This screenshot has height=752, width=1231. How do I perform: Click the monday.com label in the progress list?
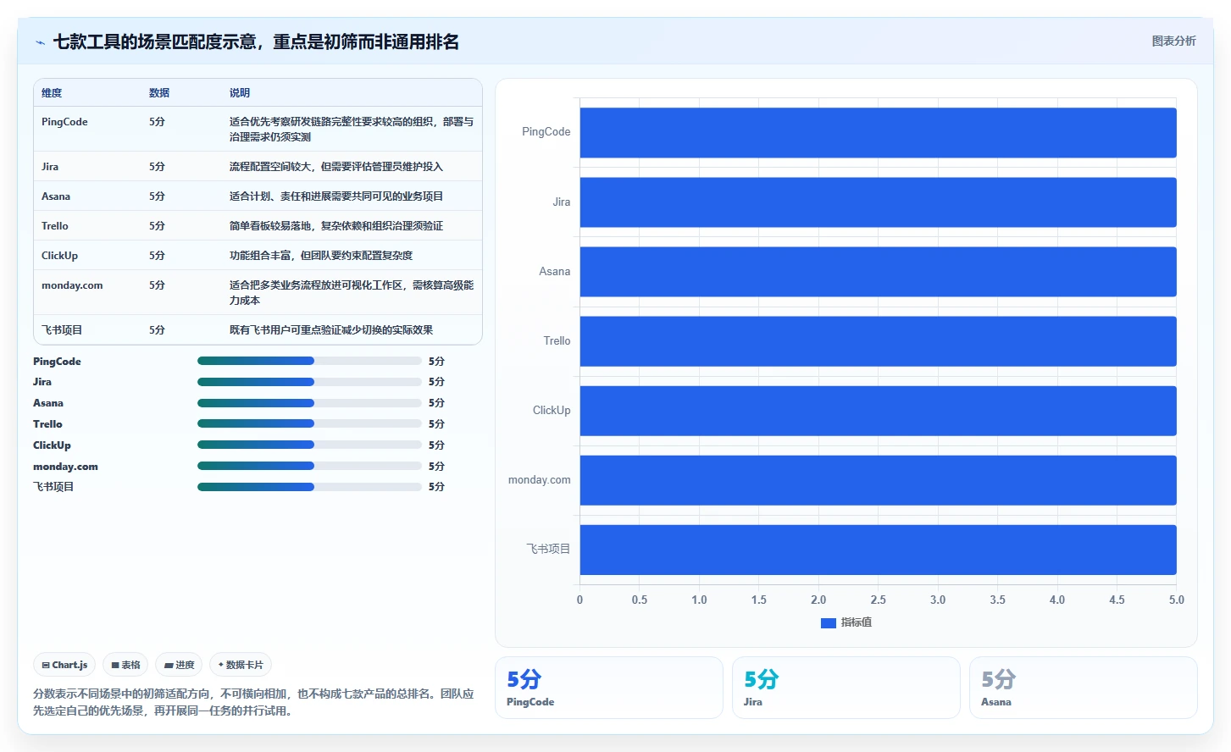[65, 467]
